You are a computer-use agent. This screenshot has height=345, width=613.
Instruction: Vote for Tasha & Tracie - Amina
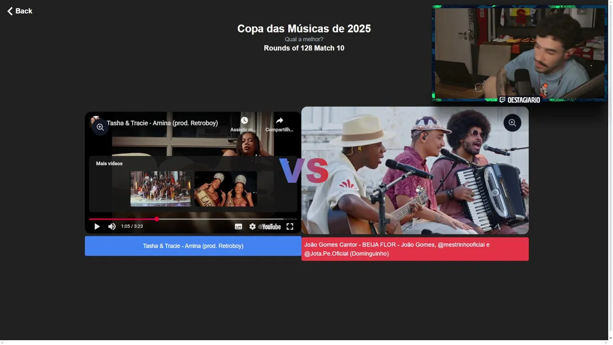point(193,246)
